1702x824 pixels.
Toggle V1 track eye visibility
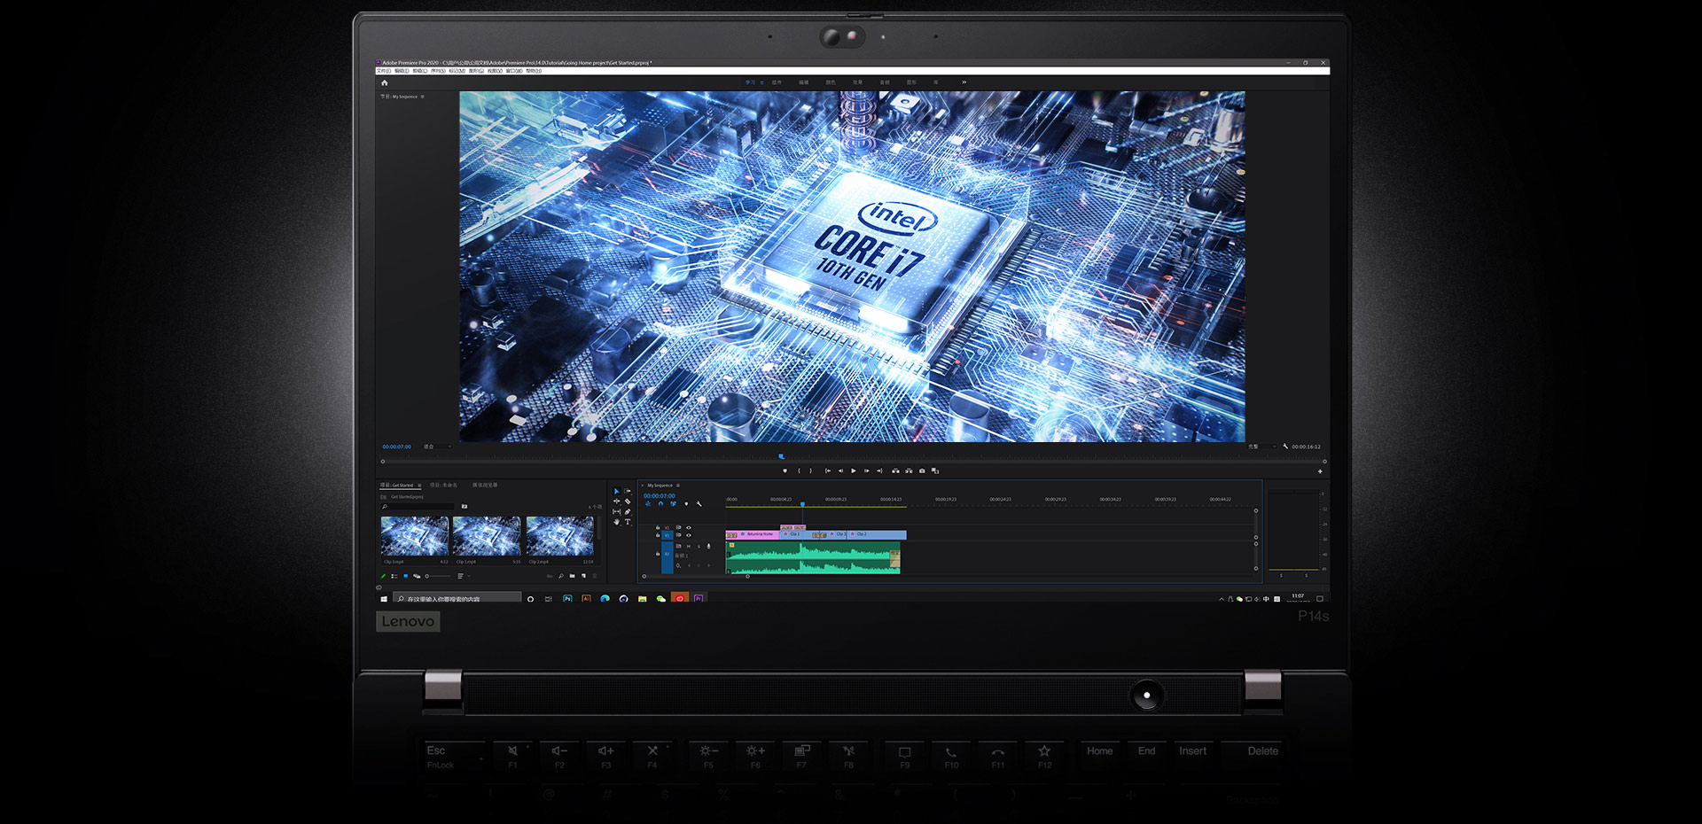click(x=689, y=535)
